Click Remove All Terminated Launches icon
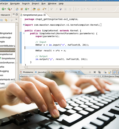Image resolution: width=119 pixels, height=129 pixels. click(99, 72)
